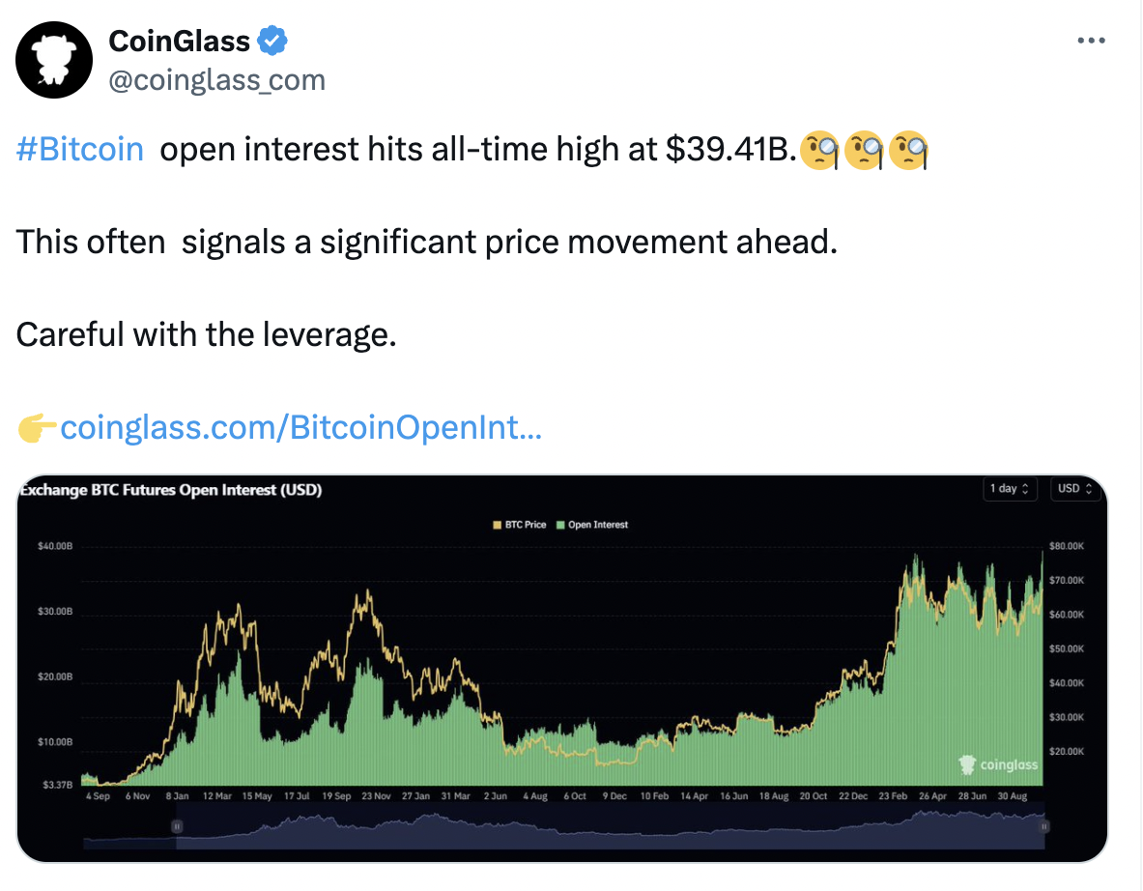Image resolution: width=1143 pixels, height=891 pixels.
Task: Click the CoinGlass display name
Action: pyautogui.click(x=180, y=41)
